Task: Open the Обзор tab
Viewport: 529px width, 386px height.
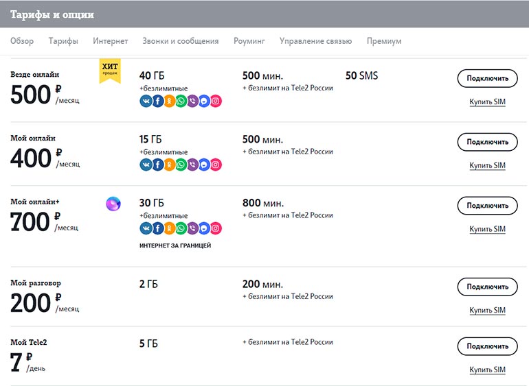Action: pos(22,41)
